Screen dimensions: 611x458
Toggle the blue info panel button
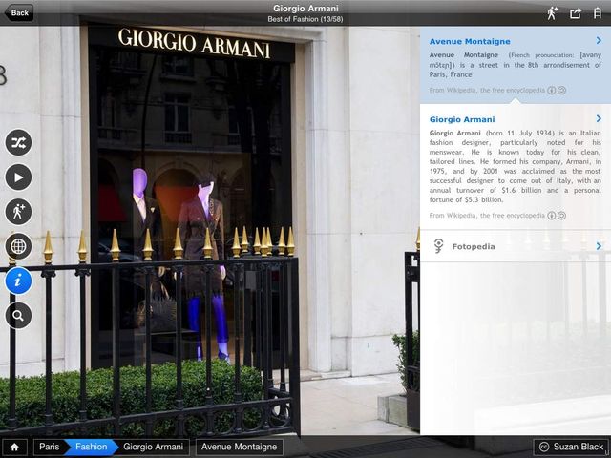point(18,281)
